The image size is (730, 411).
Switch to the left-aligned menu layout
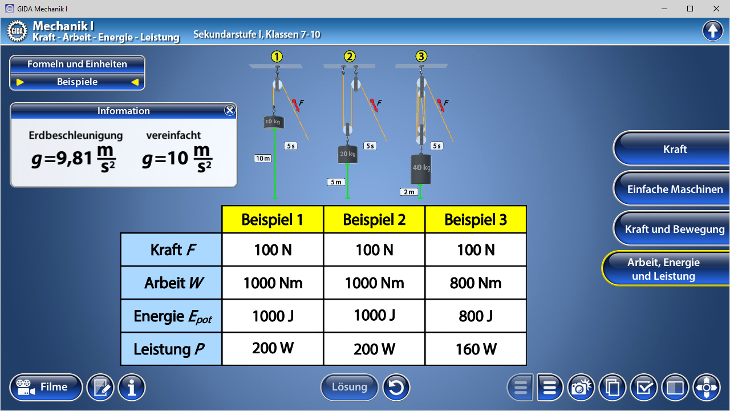(520, 388)
